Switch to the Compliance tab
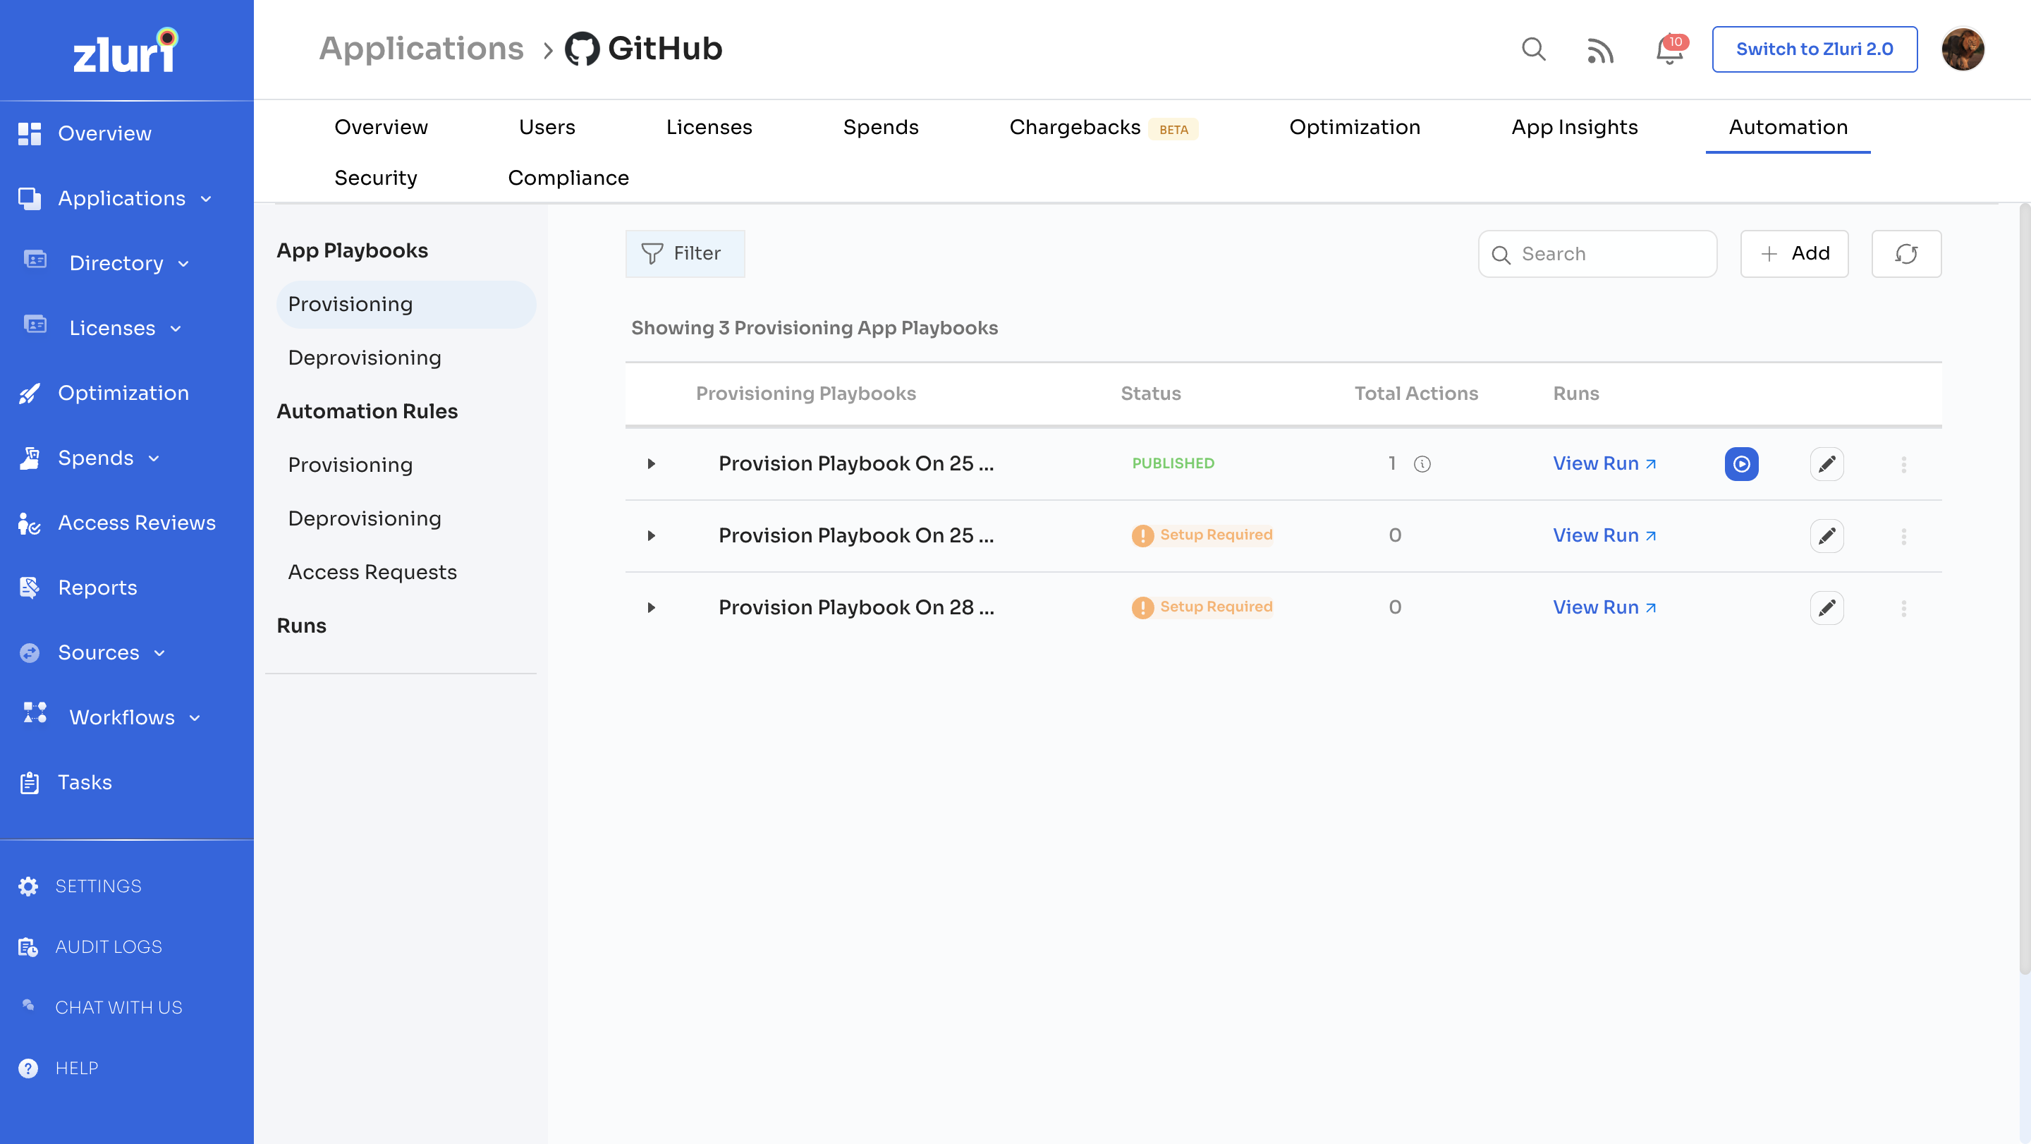The height and width of the screenshot is (1144, 2031). pyautogui.click(x=568, y=178)
